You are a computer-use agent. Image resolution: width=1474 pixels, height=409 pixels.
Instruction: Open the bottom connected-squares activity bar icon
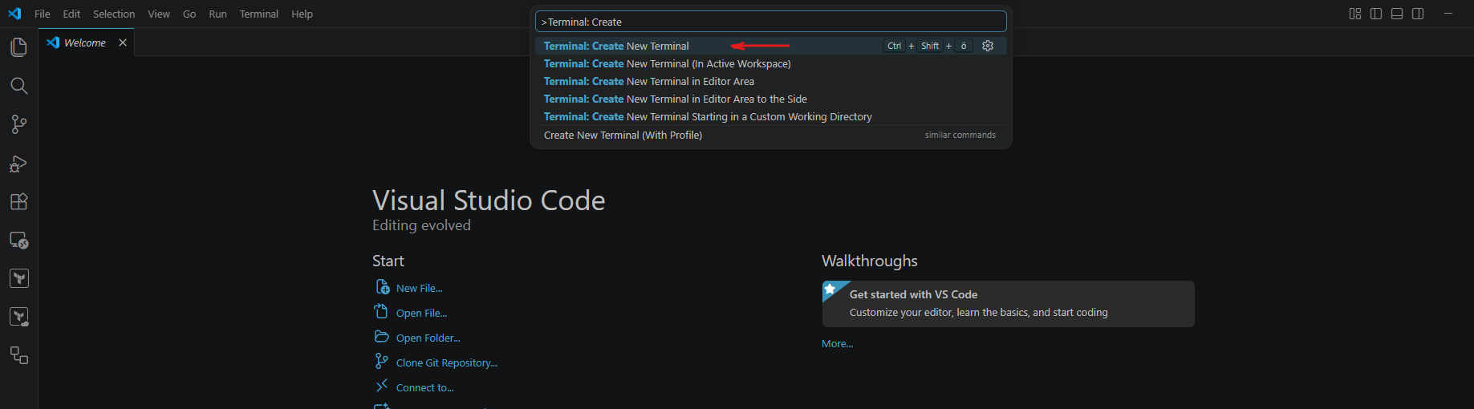pyautogui.click(x=18, y=355)
